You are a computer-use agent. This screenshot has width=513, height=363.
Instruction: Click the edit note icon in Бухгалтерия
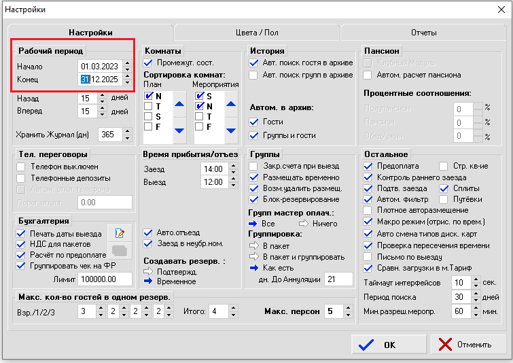pos(120,235)
